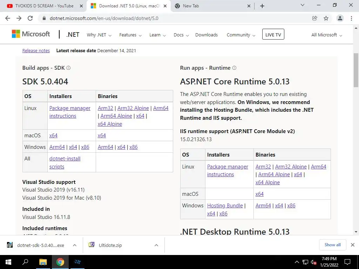This screenshot has width=359, height=269.
Task: Click the muted volume tray icon
Action: tap(313, 262)
